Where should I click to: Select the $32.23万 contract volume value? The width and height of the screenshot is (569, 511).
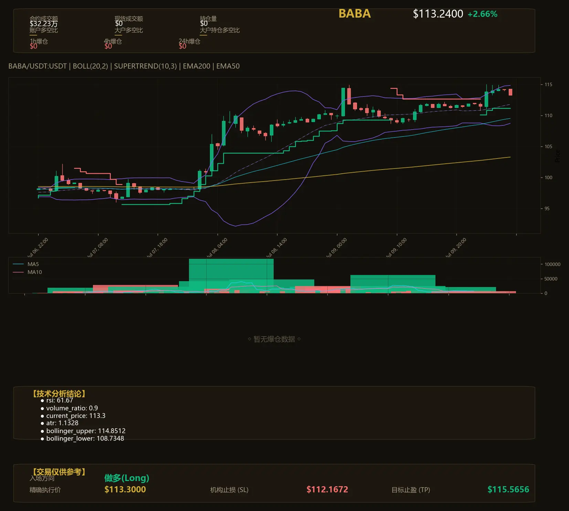[44, 24]
